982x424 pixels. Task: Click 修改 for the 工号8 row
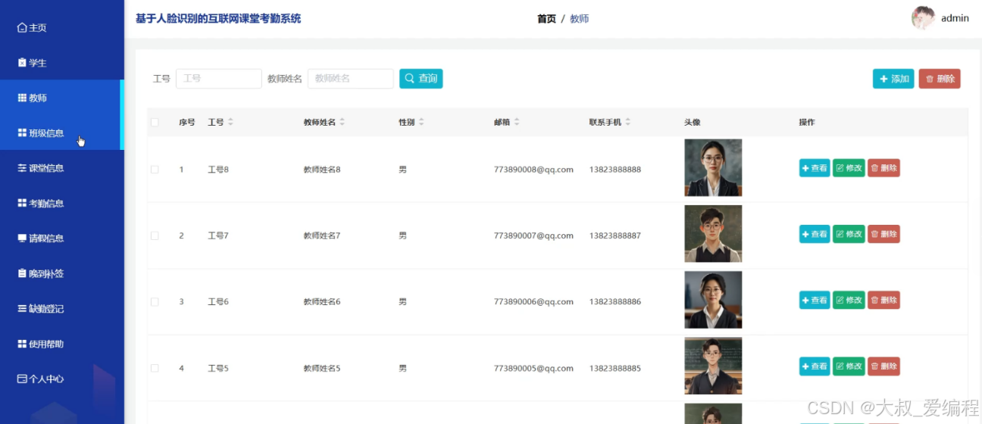[x=849, y=168]
